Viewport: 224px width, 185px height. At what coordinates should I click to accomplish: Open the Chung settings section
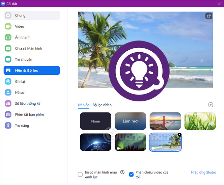click(32, 15)
